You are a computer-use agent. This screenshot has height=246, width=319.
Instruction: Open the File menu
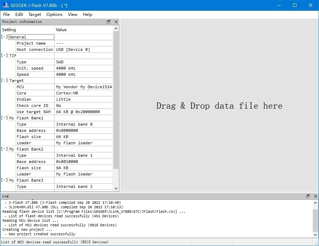point(6,15)
